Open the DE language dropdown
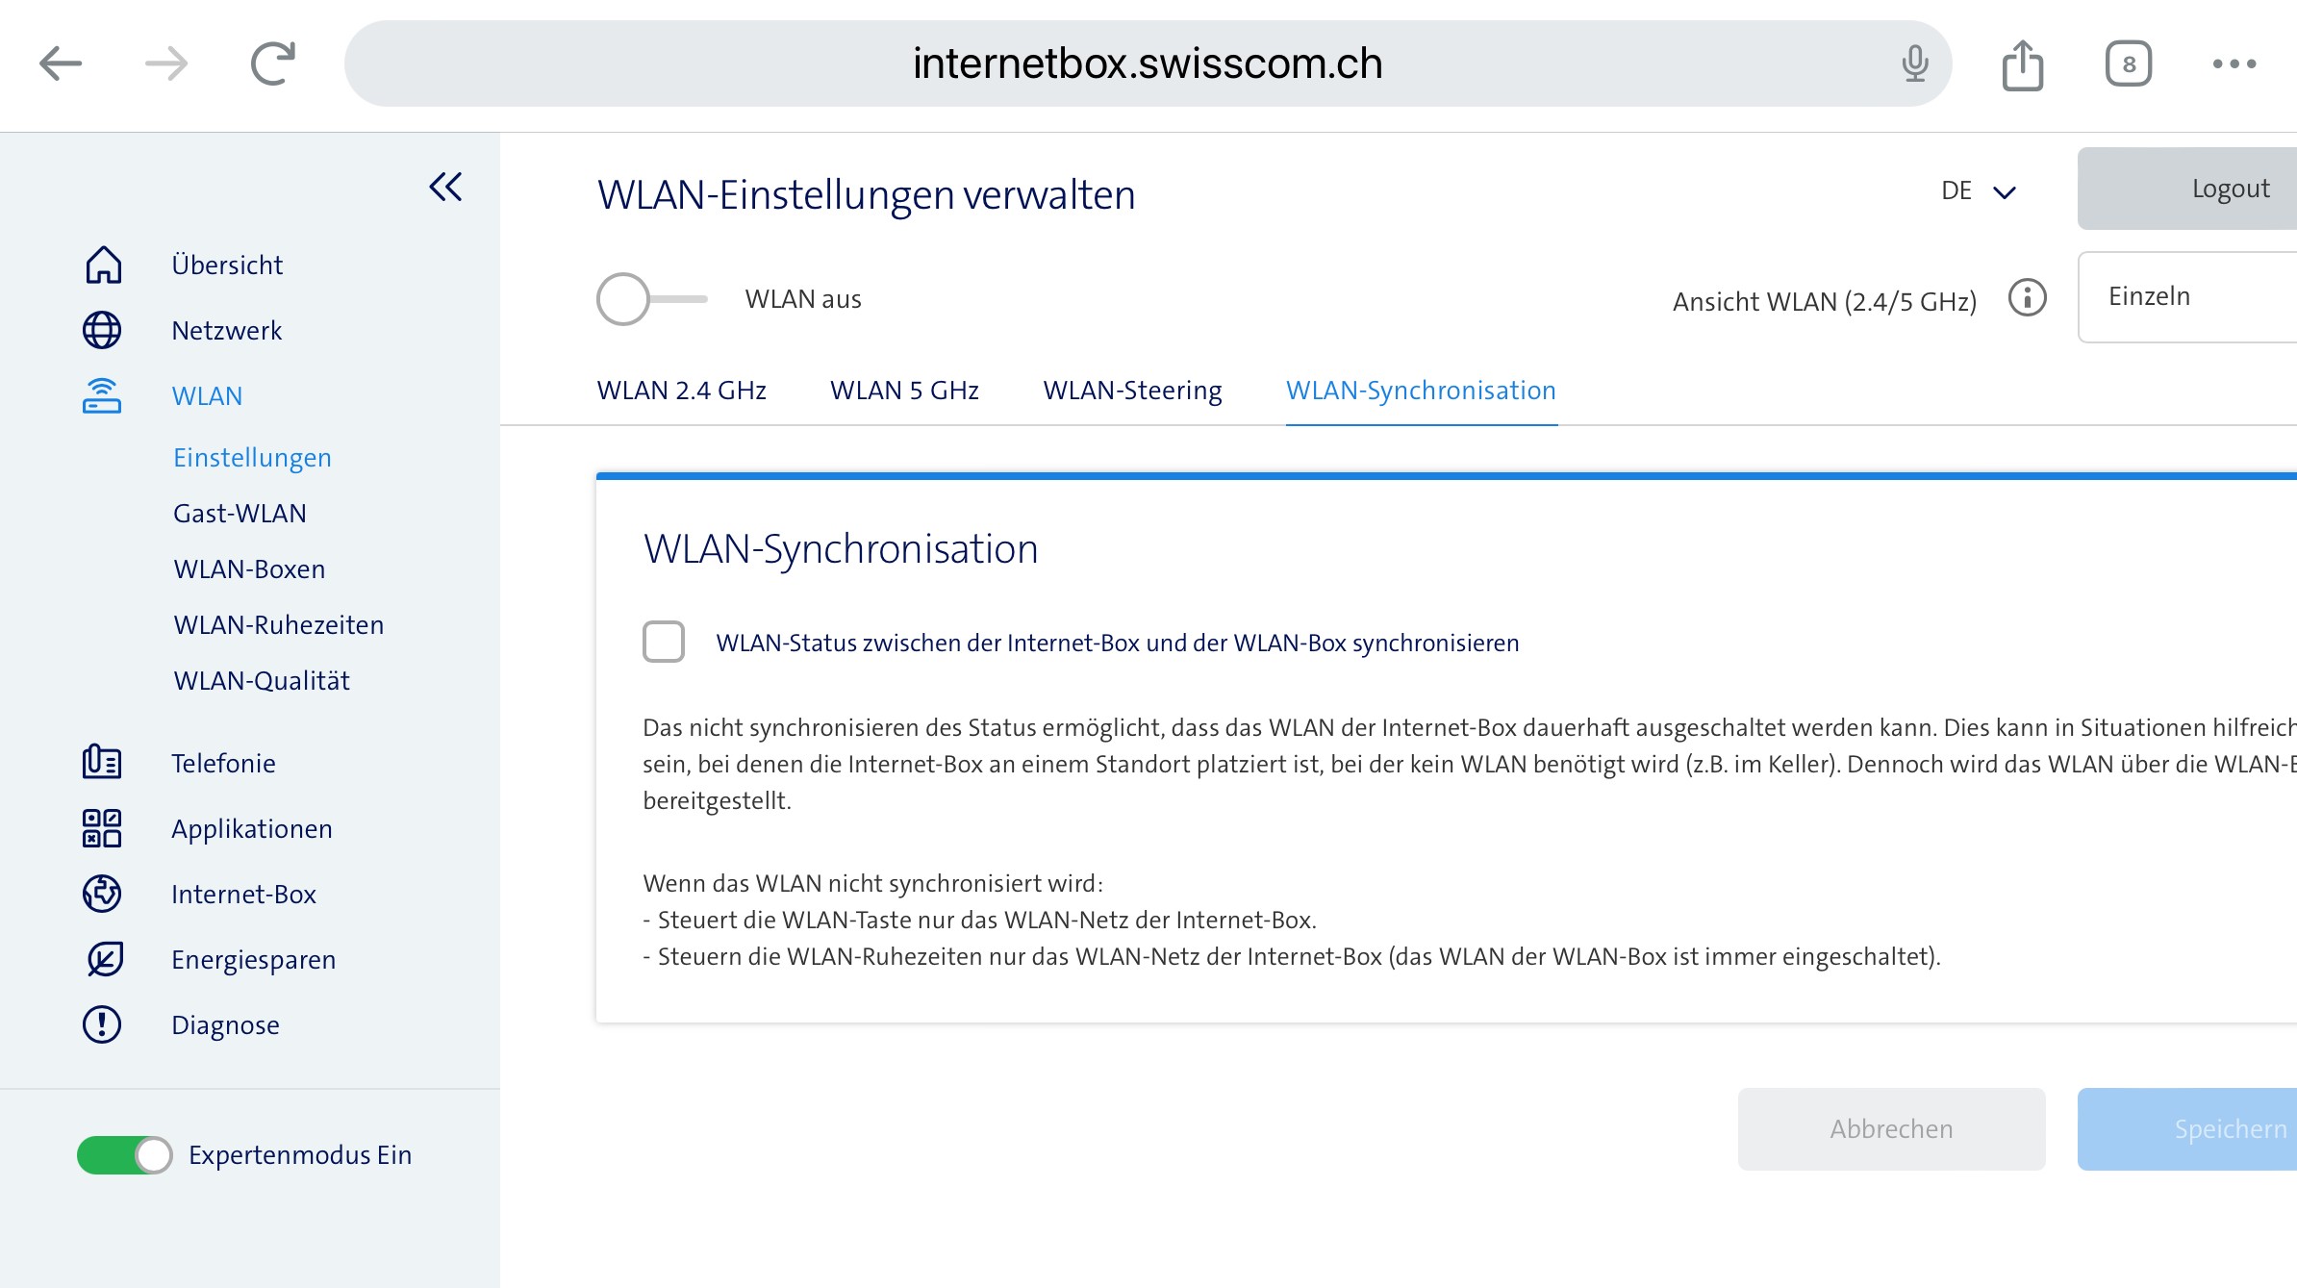The width and height of the screenshot is (2297, 1288). tap(1978, 190)
